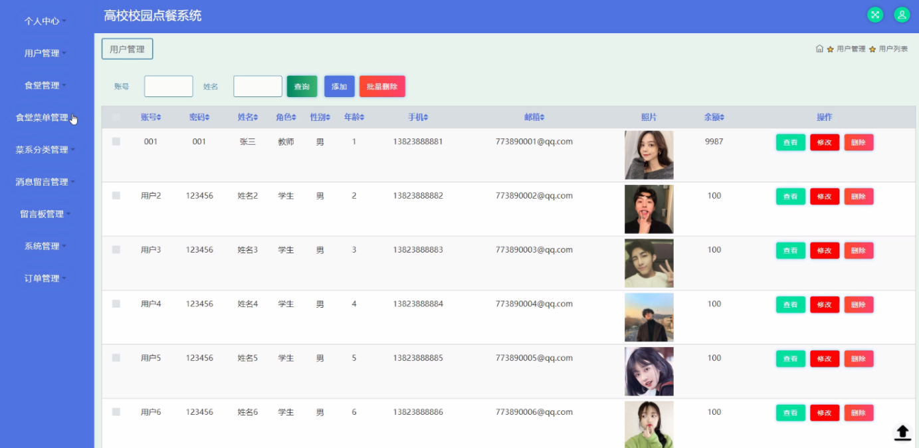Viewport: 919px width, 448px height.
Task: Select the checkbox for 用户3 row
Action: [x=116, y=250]
